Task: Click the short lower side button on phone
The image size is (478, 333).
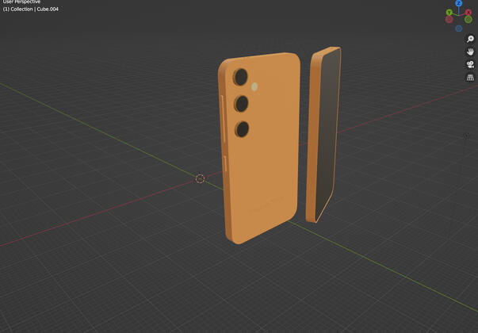Action: point(225,165)
